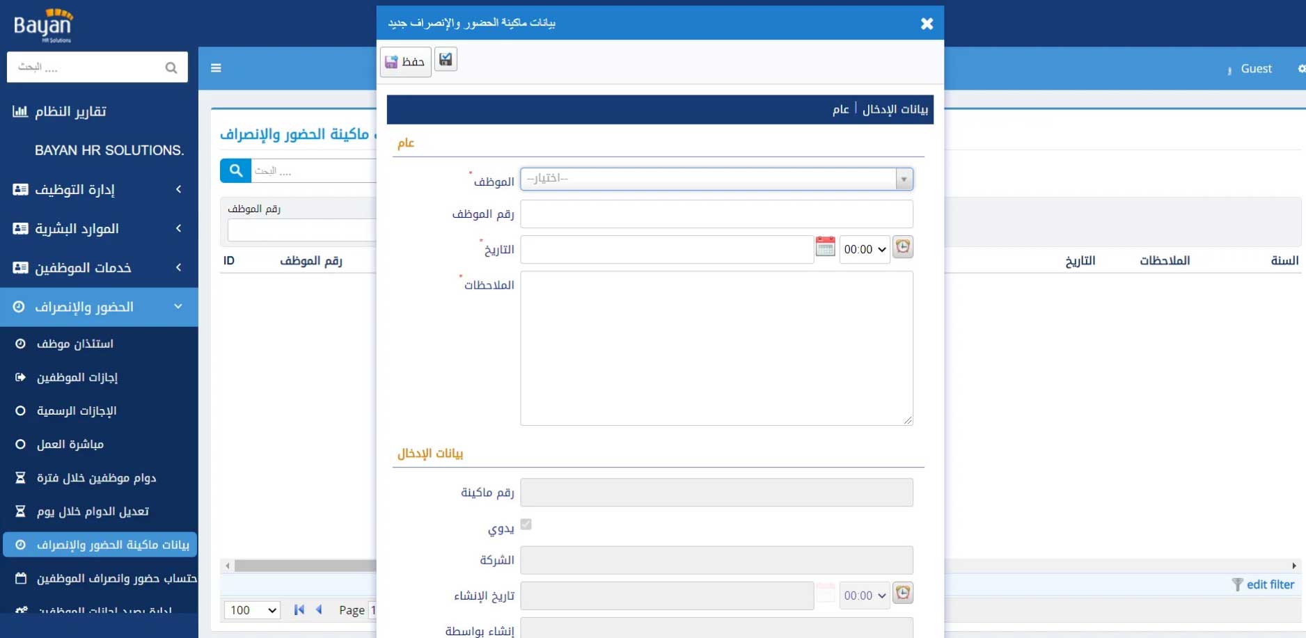Go to previous page of grid
1306x638 pixels.
coord(319,609)
